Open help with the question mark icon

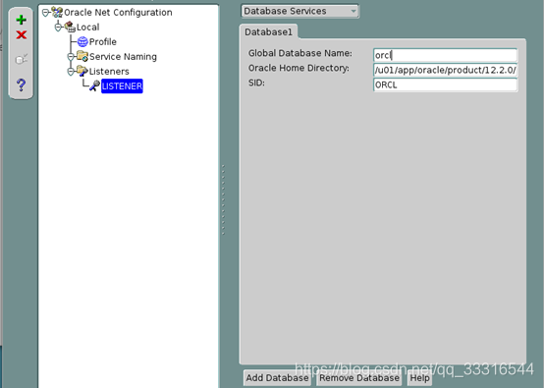click(x=22, y=84)
